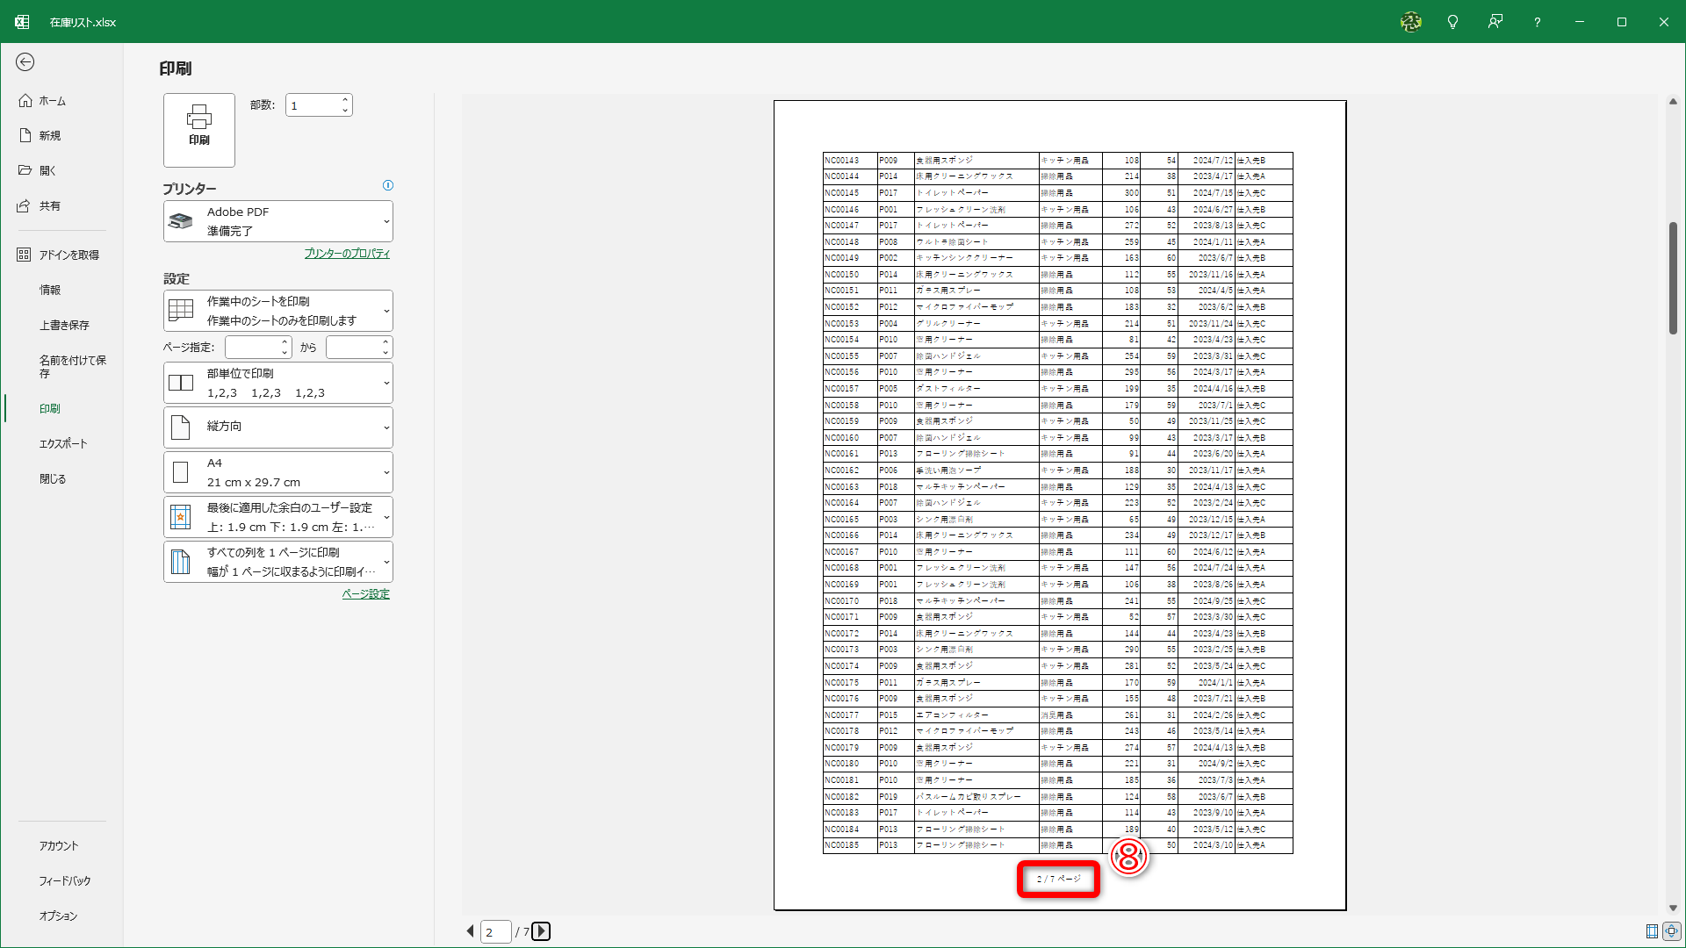Click the printer info icon
Viewport: 1686px width, 948px height.
tap(388, 185)
